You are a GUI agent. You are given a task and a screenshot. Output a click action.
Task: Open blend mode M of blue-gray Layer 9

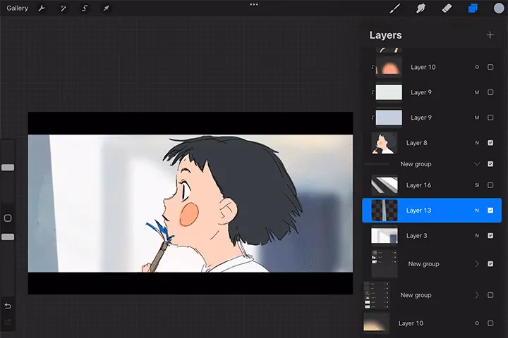[x=477, y=118]
